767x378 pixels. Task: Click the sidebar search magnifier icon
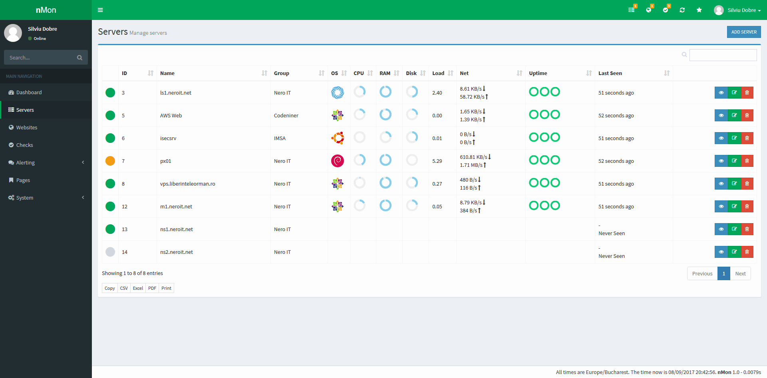[79, 57]
